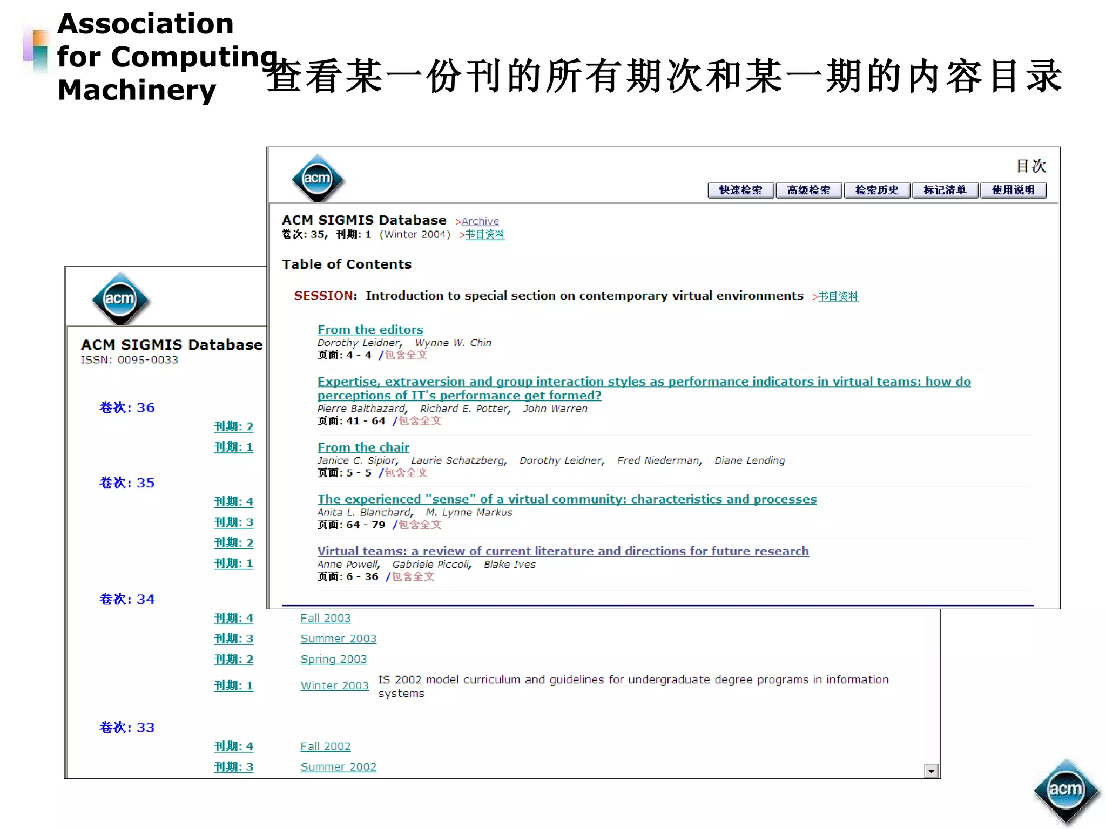Open the 'From the chair' article link
Viewport: 1106px width, 829px height.
(363, 447)
